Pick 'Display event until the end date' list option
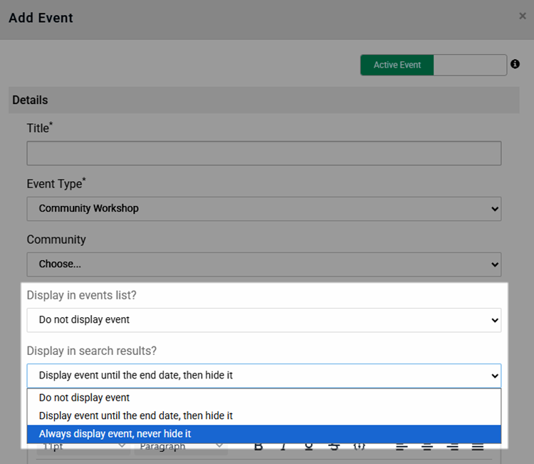 (263, 416)
